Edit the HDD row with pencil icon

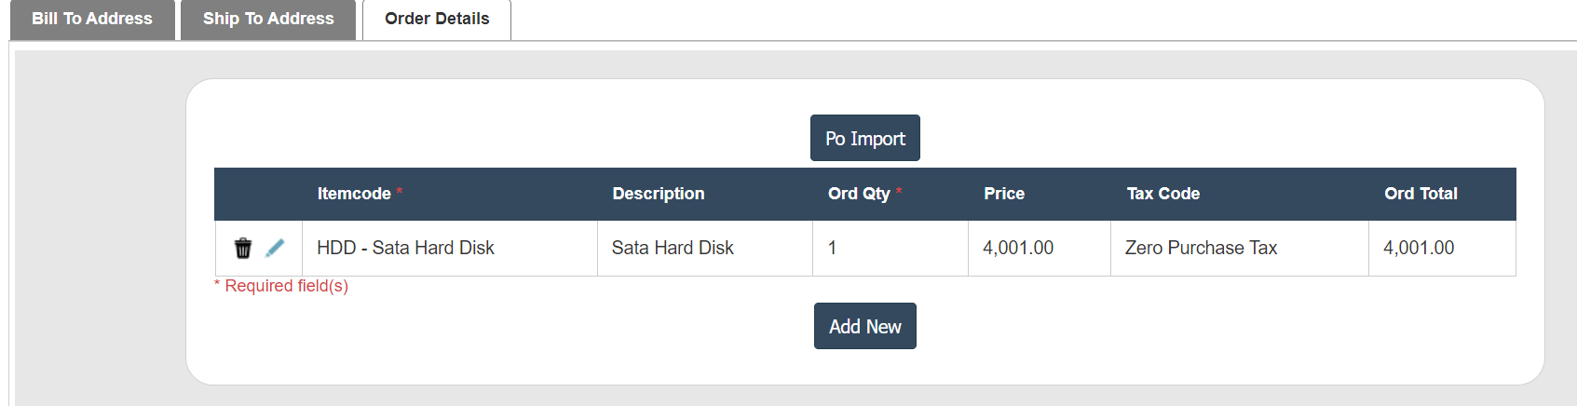275,248
